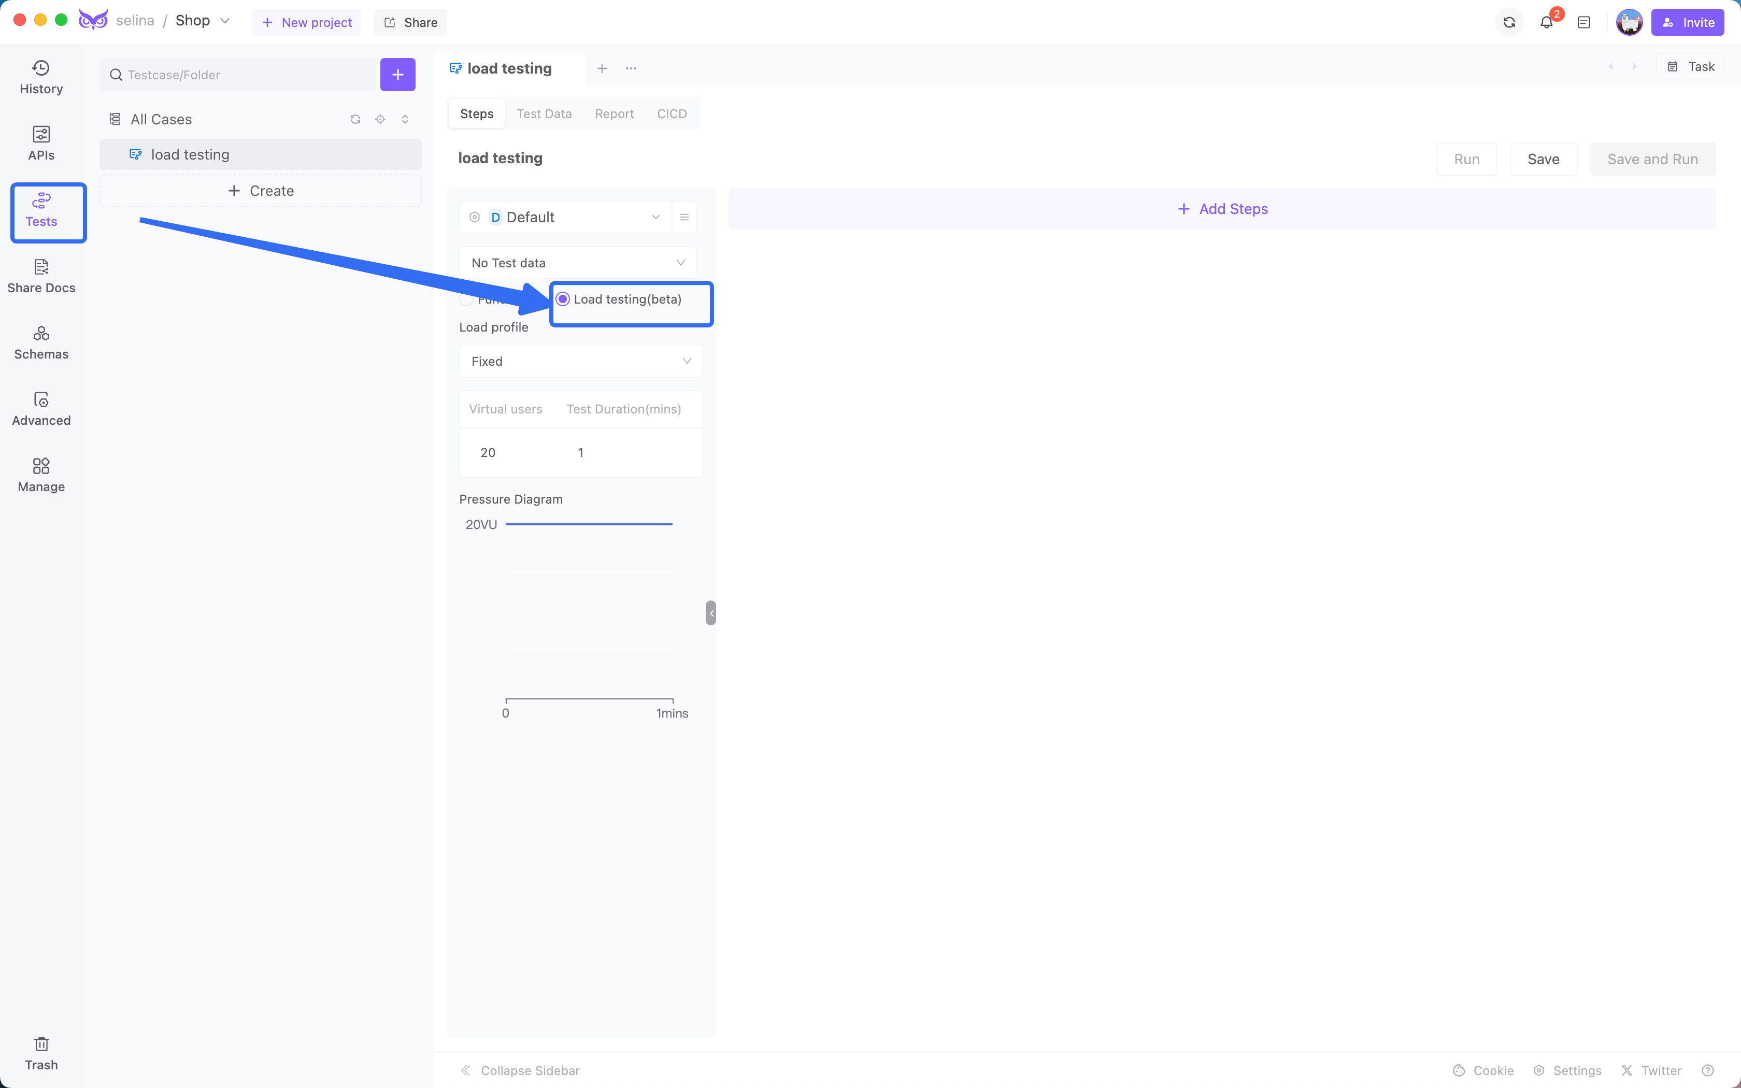Image resolution: width=1741 pixels, height=1088 pixels.
Task: Open the Default environment dropdown
Action: coord(565,217)
